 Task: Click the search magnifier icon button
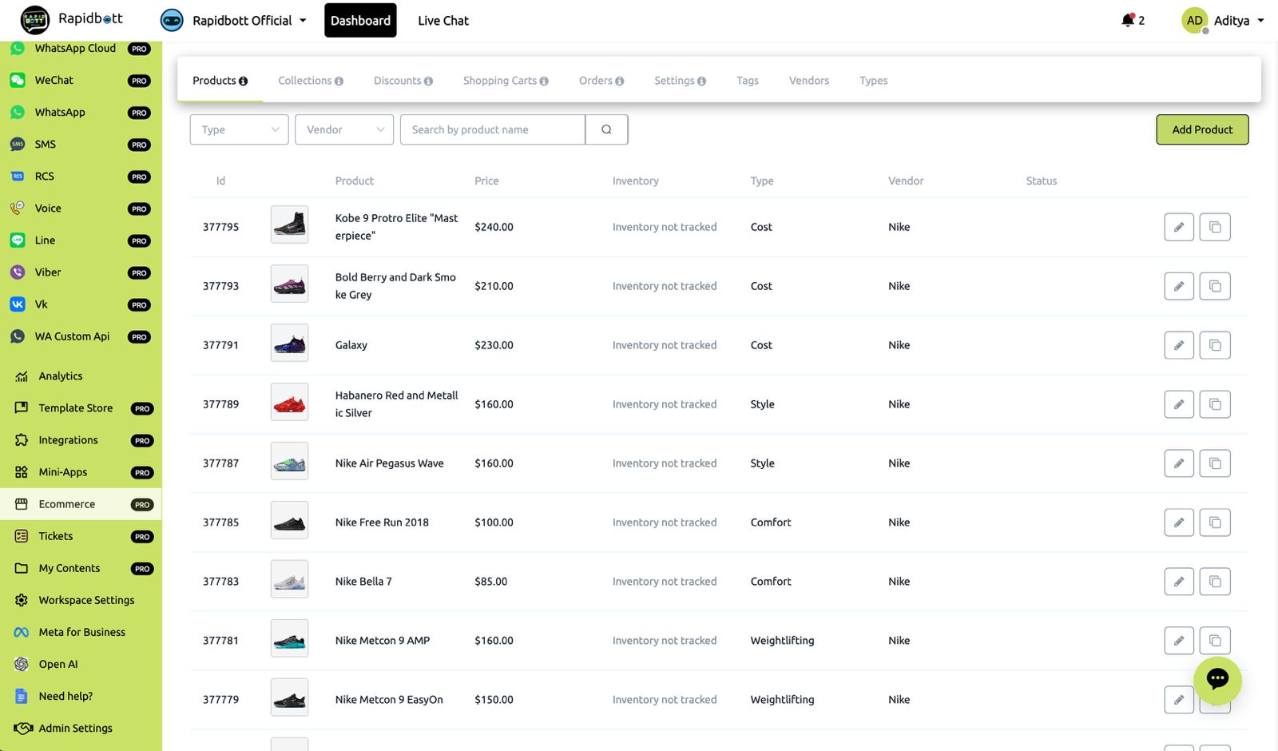coord(606,129)
